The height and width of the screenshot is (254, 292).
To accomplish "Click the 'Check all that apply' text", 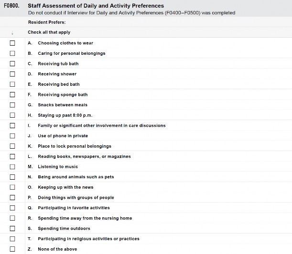I will (49, 32).
